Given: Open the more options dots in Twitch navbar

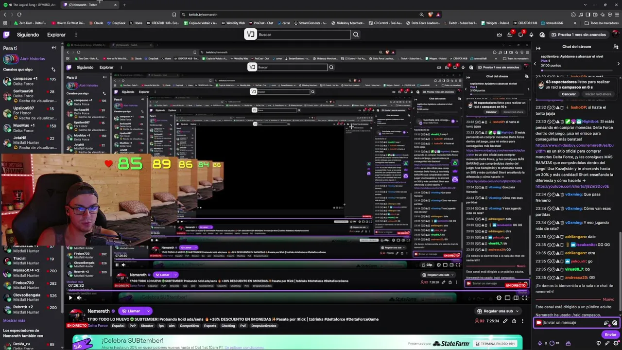Looking at the screenshot, I should coord(76,35).
